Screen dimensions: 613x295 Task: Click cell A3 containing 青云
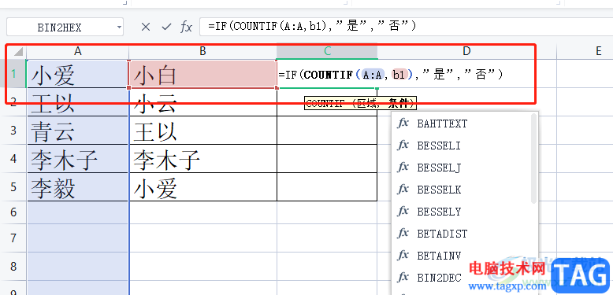tap(78, 131)
